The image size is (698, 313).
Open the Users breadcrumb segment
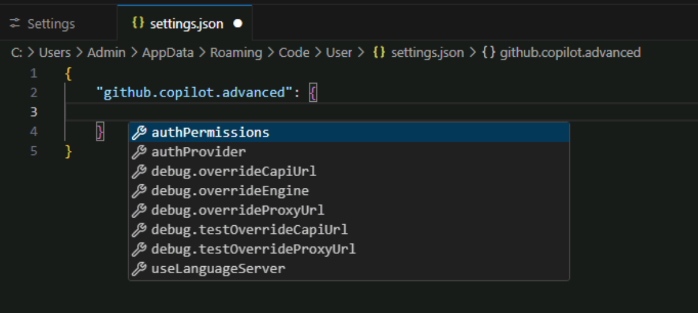55,53
